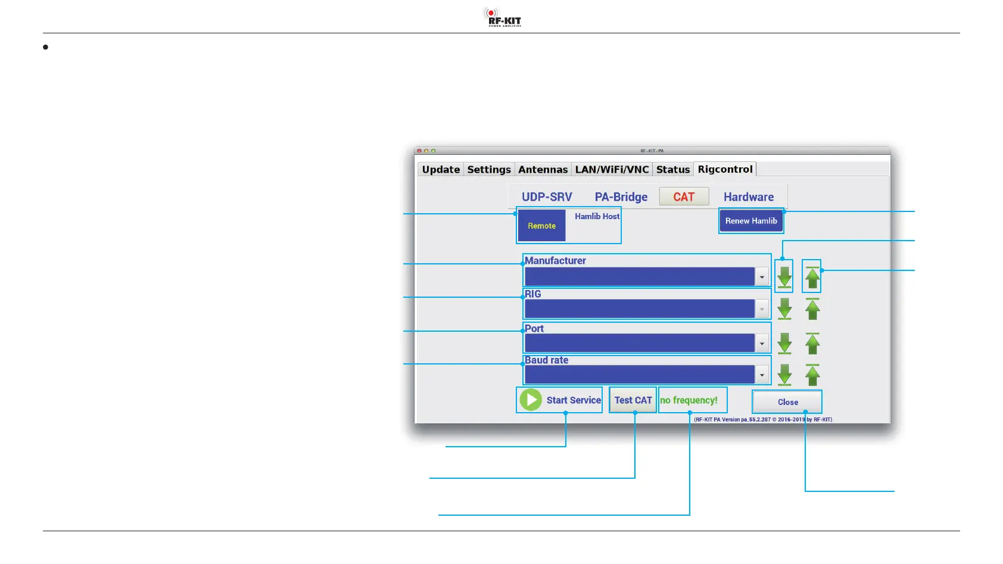Click the Port row green up arrow
1003x564 pixels.
812,343
